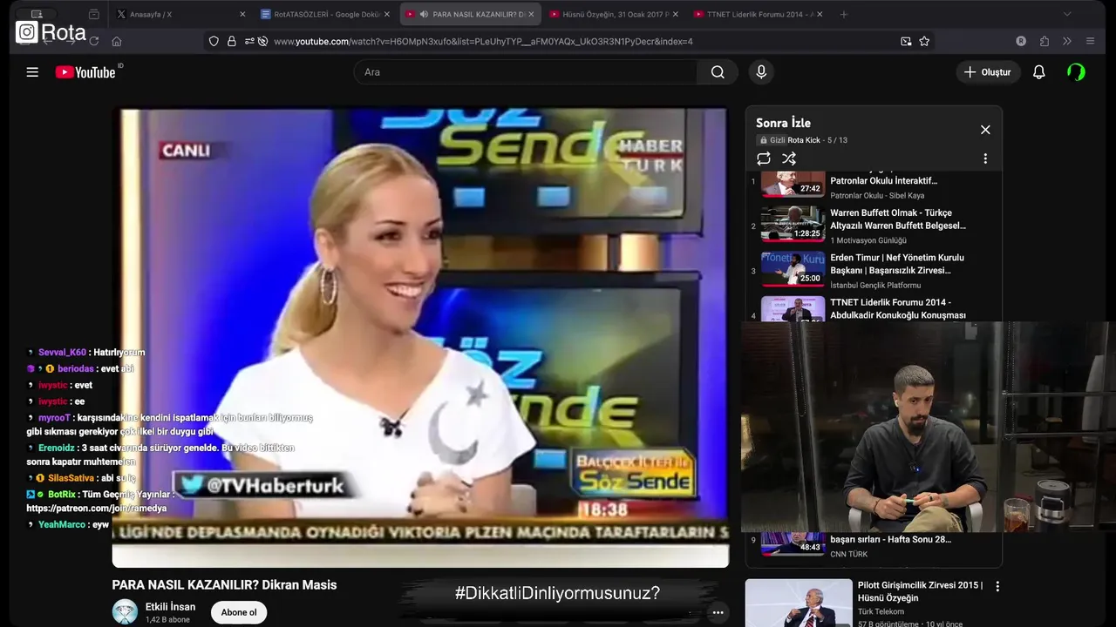Click the PARA NASIL KAZANILIR video title
Screen dimensions: 1116x627
point(224,585)
